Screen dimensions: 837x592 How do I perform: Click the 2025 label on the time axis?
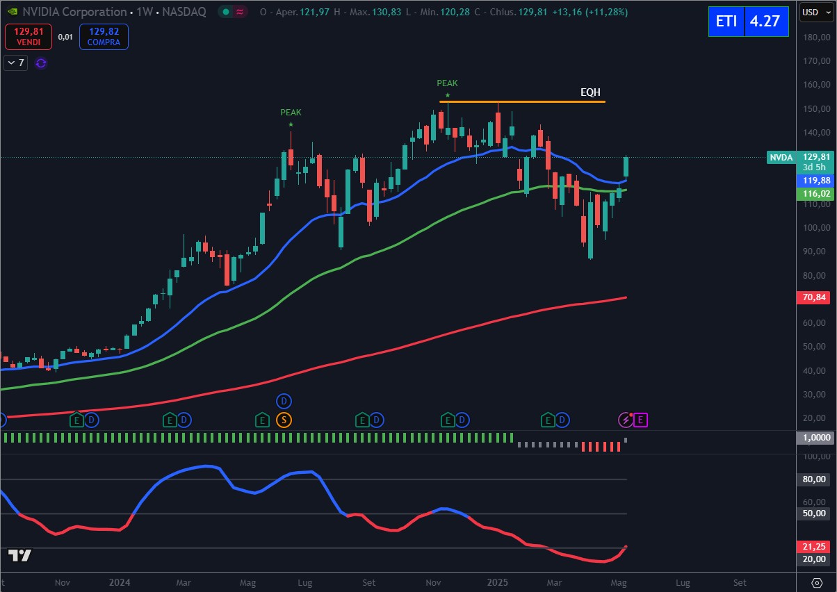pyautogui.click(x=497, y=582)
